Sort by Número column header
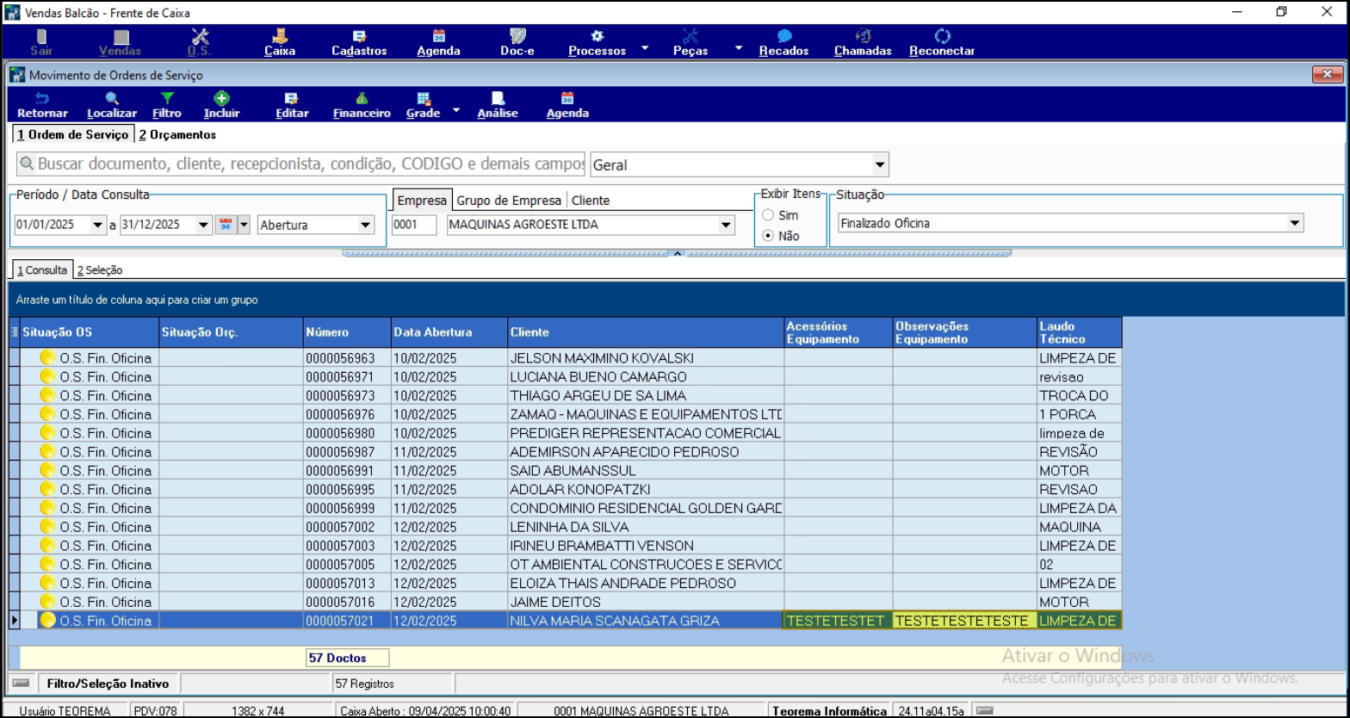This screenshot has width=1350, height=718. pos(347,332)
